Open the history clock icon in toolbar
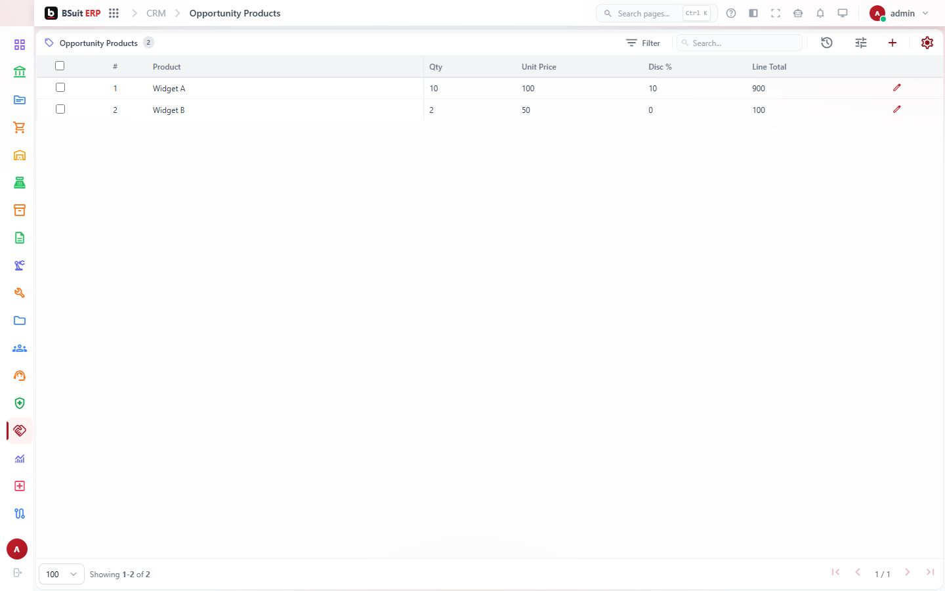 (x=827, y=43)
